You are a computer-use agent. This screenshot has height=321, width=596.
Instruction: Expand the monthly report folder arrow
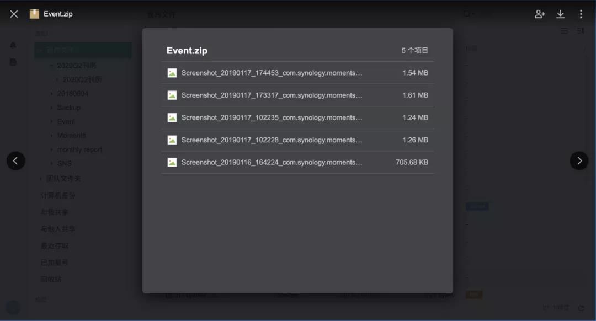click(52, 149)
